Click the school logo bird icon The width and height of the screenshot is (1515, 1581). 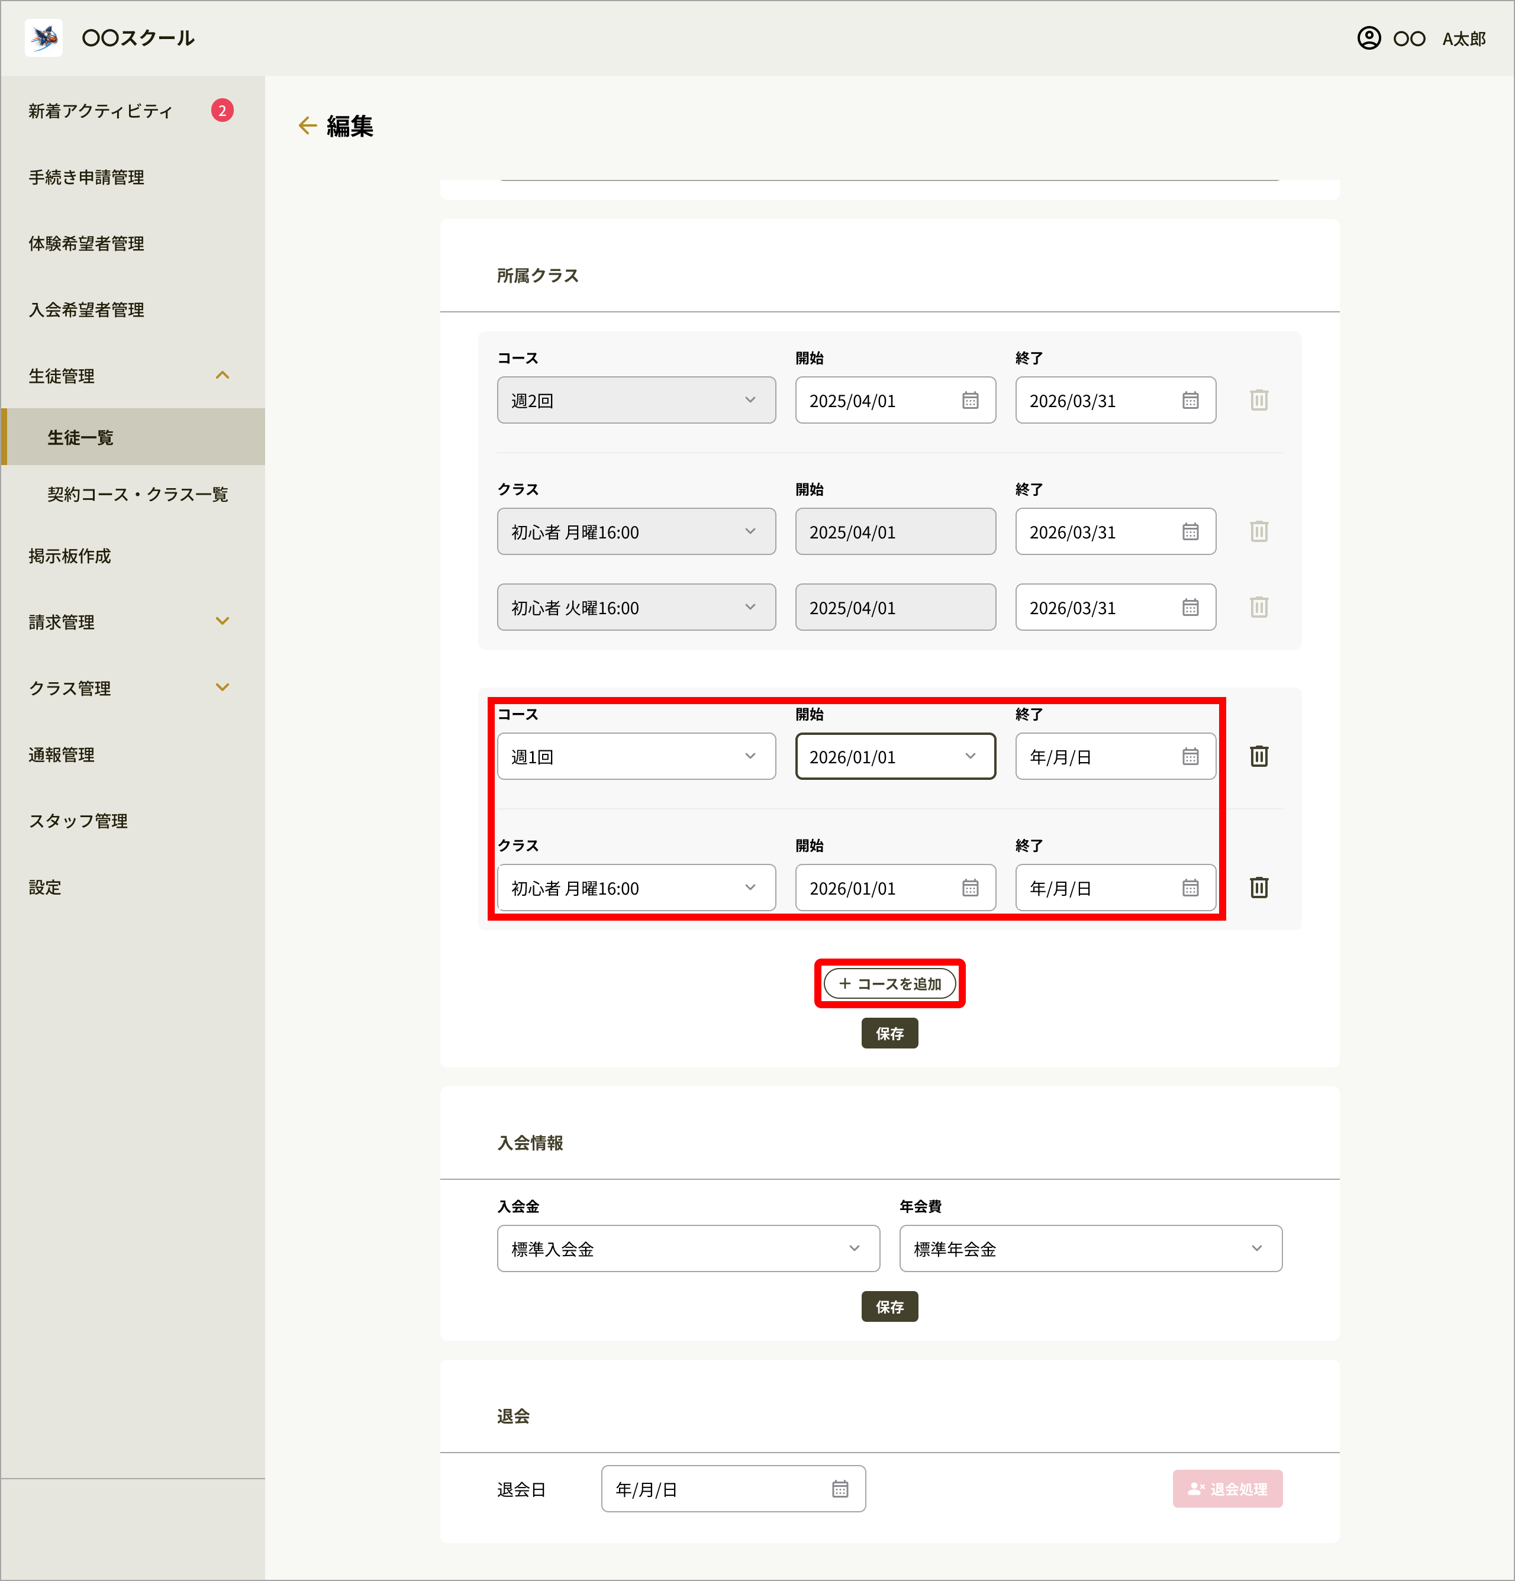pos(44,38)
